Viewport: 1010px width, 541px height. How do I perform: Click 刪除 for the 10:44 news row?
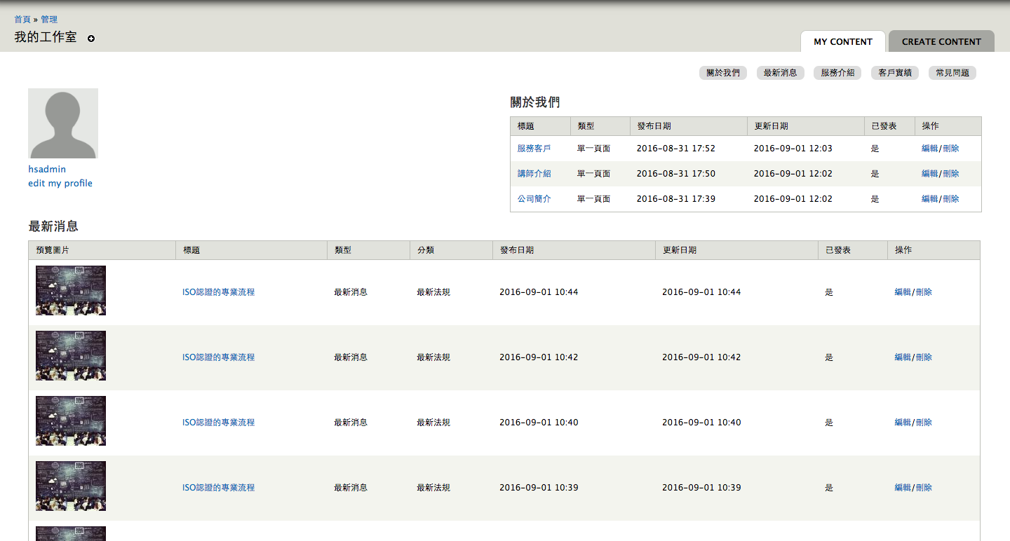(x=924, y=292)
